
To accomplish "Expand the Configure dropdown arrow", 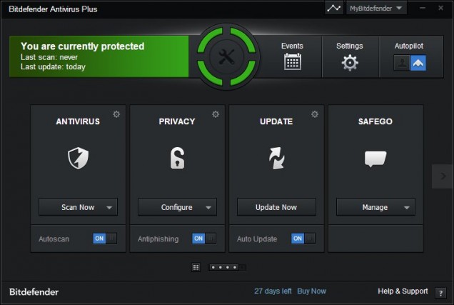I will coord(208,208).
